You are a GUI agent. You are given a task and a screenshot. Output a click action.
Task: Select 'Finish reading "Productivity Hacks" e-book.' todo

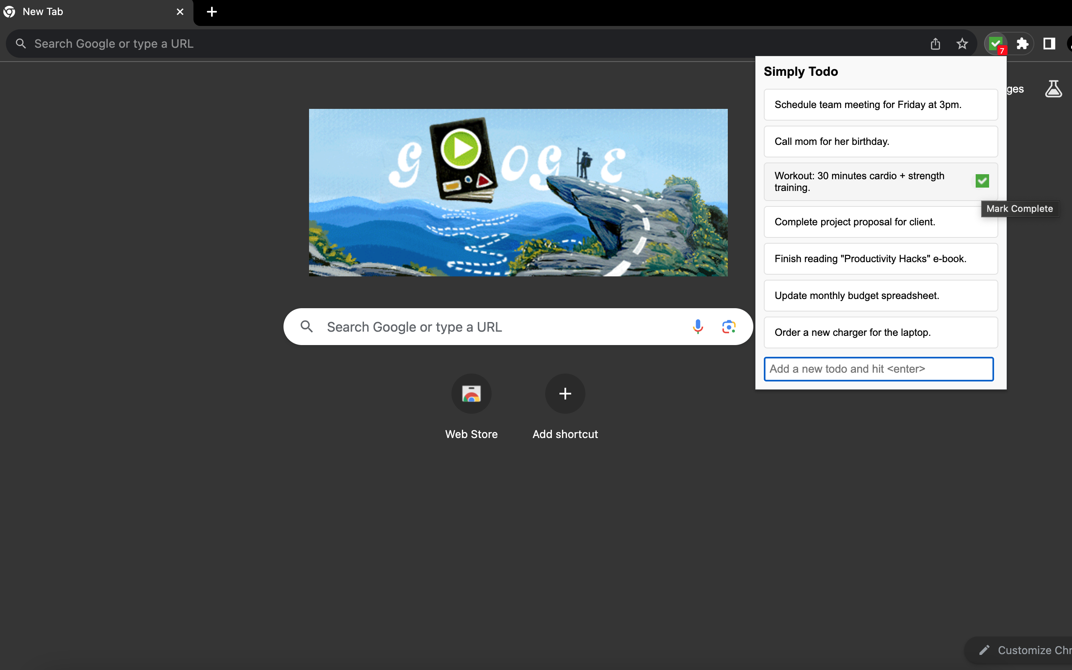[881, 259]
